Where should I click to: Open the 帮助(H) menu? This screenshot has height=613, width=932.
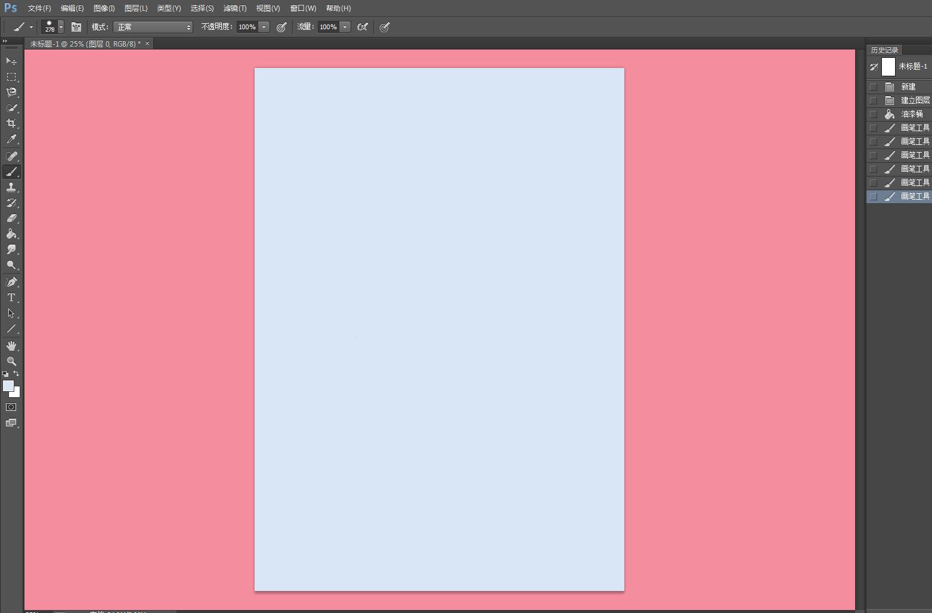[338, 8]
